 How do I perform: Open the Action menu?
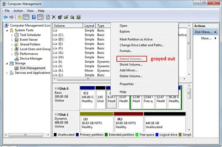[x=18, y=11]
